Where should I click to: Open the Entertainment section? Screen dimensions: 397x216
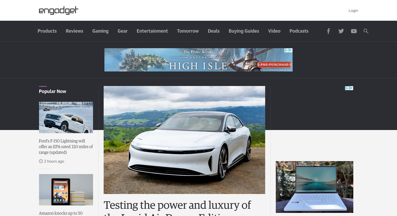(152, 31)
